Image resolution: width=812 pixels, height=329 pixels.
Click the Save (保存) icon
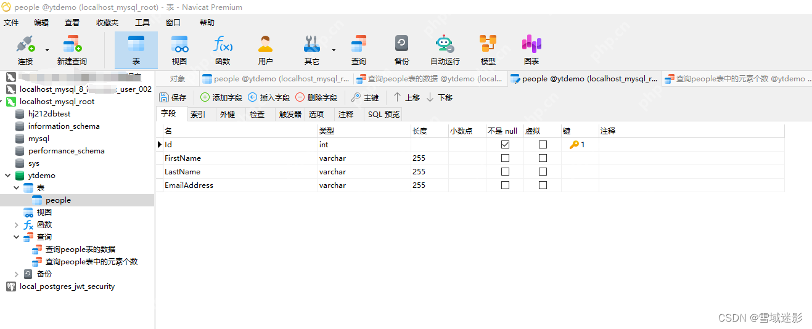(x=173, y=97)
